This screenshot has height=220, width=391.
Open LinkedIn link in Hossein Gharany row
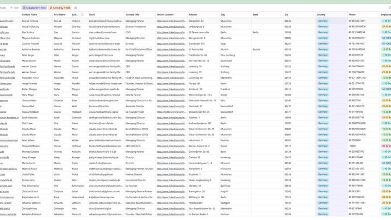coord(171,27)
